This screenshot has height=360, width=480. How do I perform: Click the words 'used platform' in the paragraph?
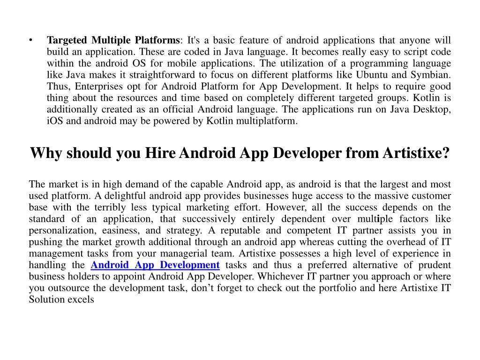(x=59, y=196)
